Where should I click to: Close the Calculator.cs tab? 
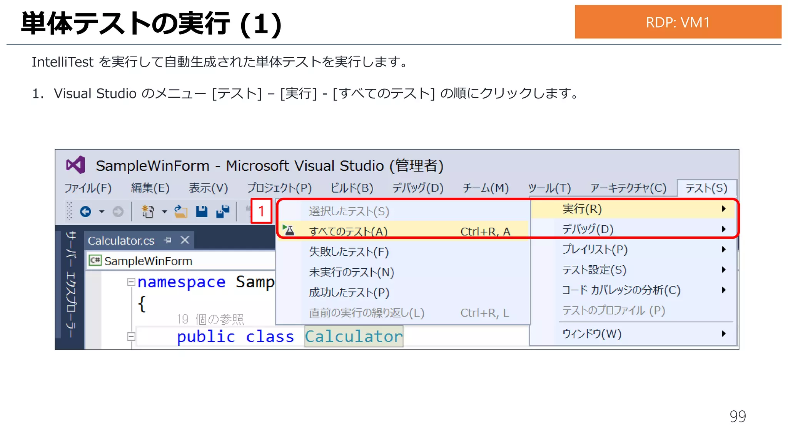point(185,240)
